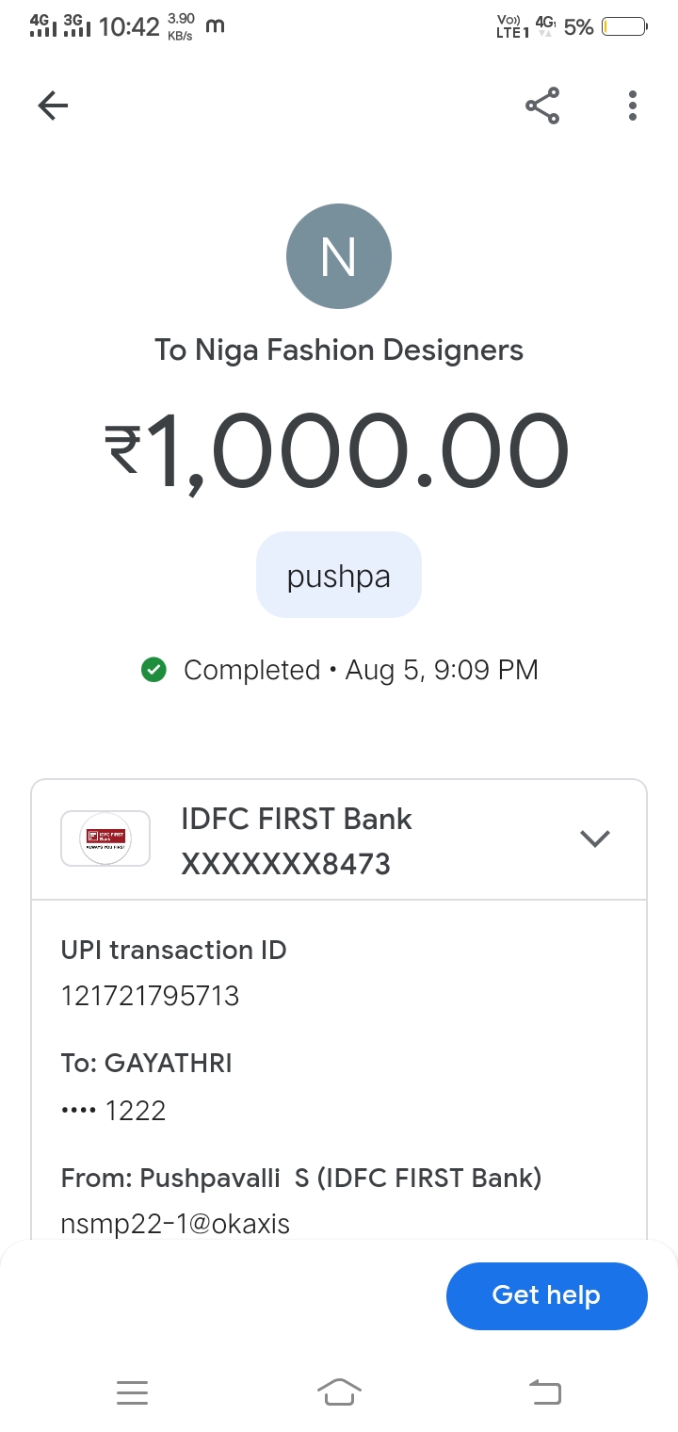The image size is (678, 1432).
Task: Tap the pushpa note chip
Action: 339,576
